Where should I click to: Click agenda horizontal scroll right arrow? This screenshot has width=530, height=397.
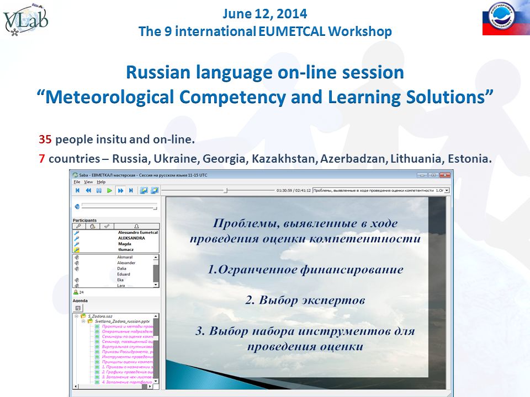(150, 387)
